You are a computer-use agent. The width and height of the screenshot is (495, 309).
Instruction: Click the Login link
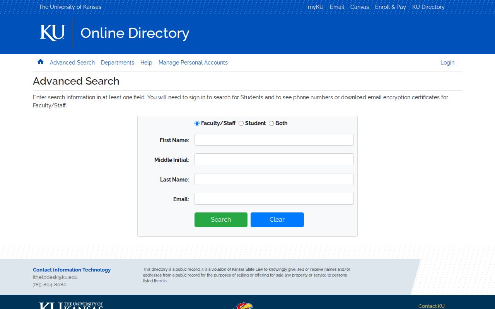[447, 63]
